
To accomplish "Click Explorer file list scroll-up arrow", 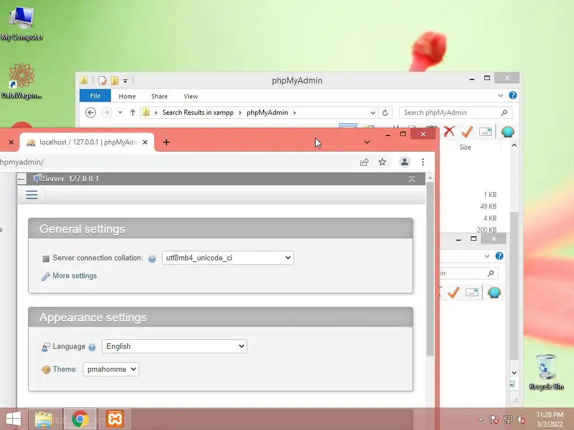I will coord(515,145).
